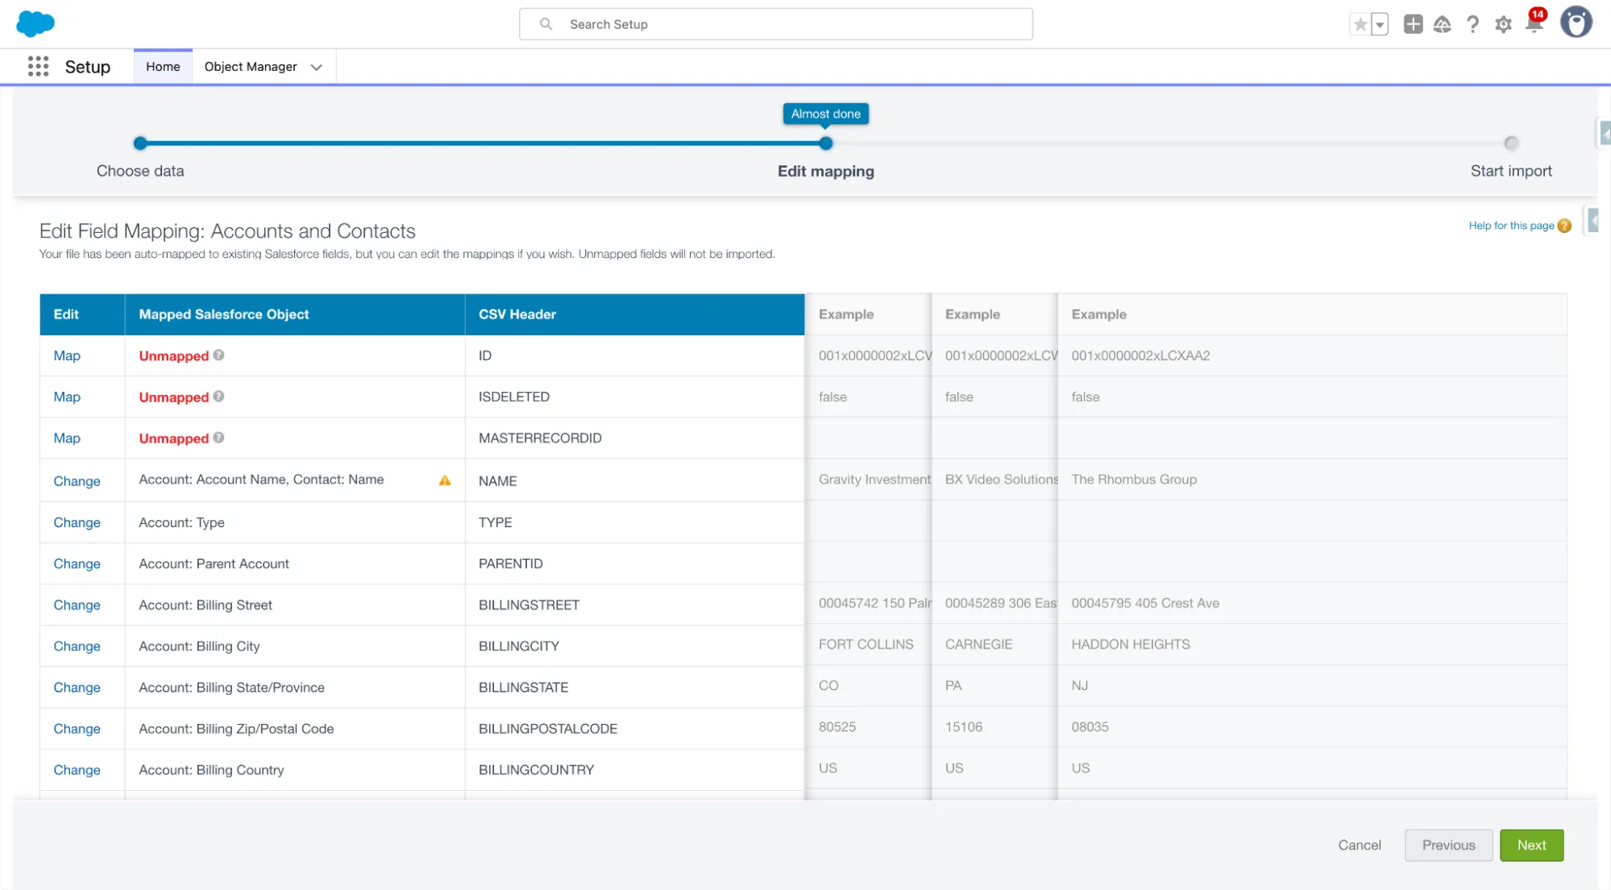Click the green Next button
Screen dimensions: 1611x890
tap(1531, 845)
